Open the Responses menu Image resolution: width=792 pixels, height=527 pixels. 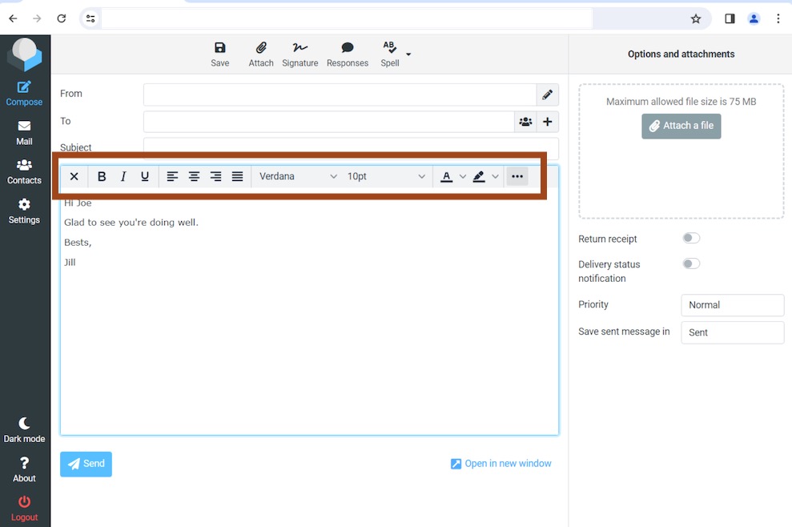coord(348,54)
